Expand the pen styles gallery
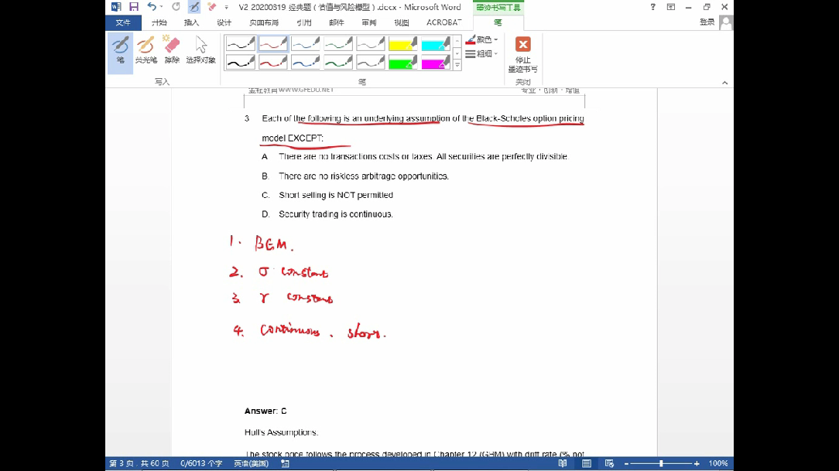Viewport: 839px width, 471px height. [x=457, y=65]
